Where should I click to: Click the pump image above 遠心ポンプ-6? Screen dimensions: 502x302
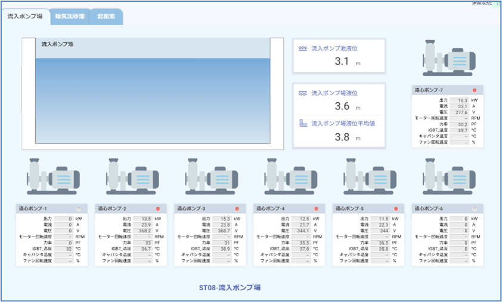[449, 176]
